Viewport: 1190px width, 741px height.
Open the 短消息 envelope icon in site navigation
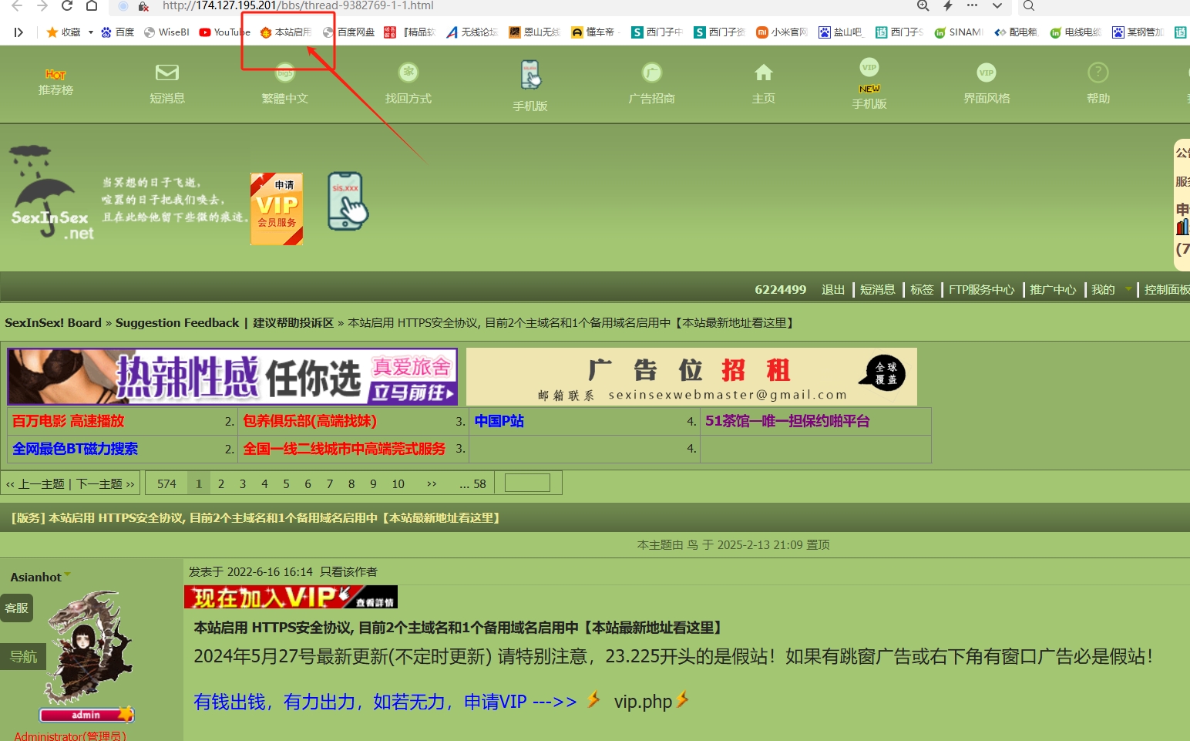[167, 73]
